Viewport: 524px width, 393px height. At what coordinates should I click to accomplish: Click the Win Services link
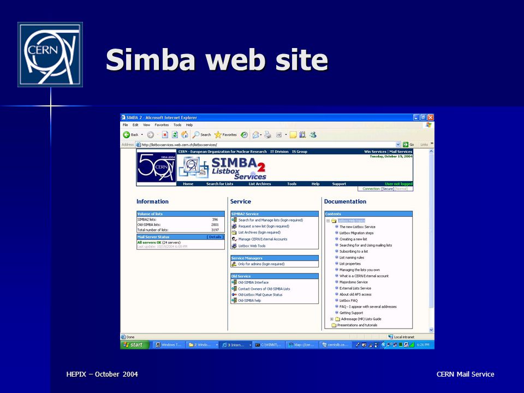375,152
